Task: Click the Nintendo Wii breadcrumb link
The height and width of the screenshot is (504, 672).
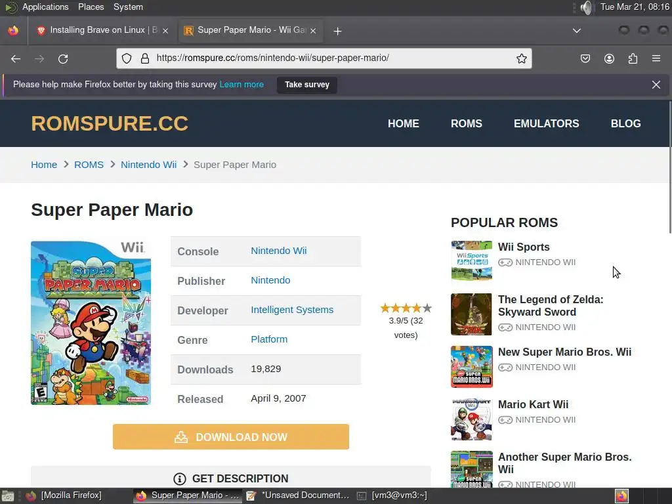Action: pyautogui.click(x=148, y=165)
